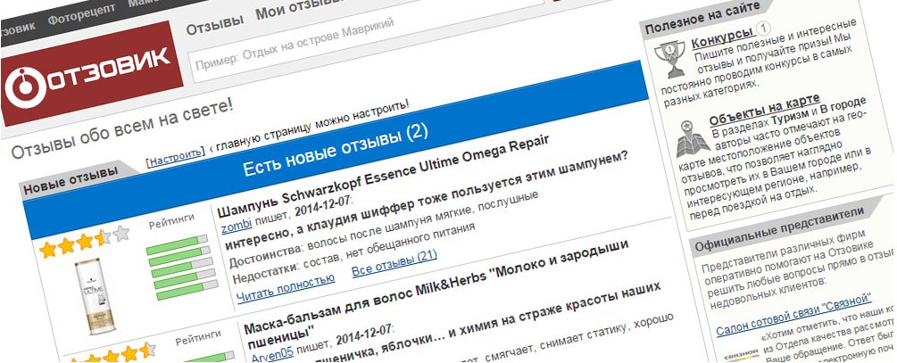Screen dimensions: 897x363
Task: Open the Конкурсы link
Action: tap(722, 37)
